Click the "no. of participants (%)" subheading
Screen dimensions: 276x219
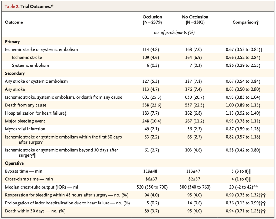pyautogui.click(x=174, y=32)
